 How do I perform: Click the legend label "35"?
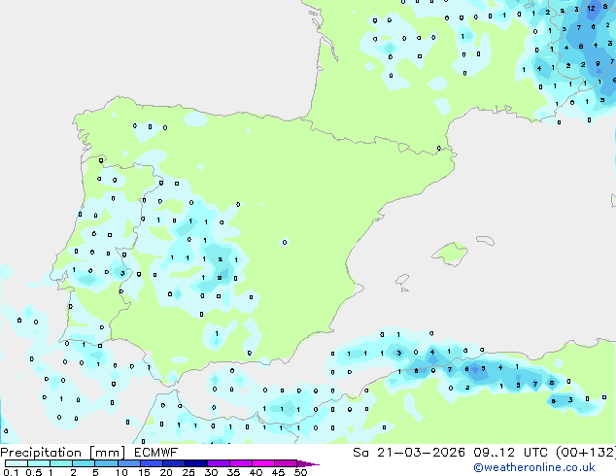(233, 472)
